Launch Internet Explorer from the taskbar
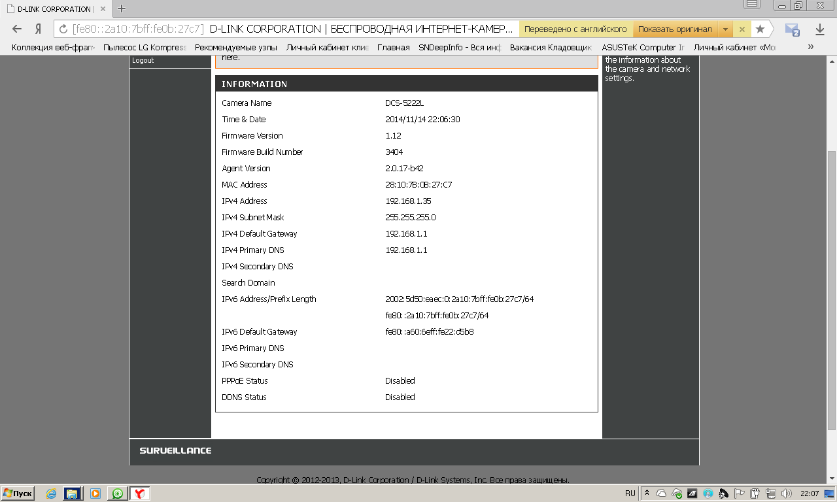This screenshot has height=502, width=837. point(51,494)
